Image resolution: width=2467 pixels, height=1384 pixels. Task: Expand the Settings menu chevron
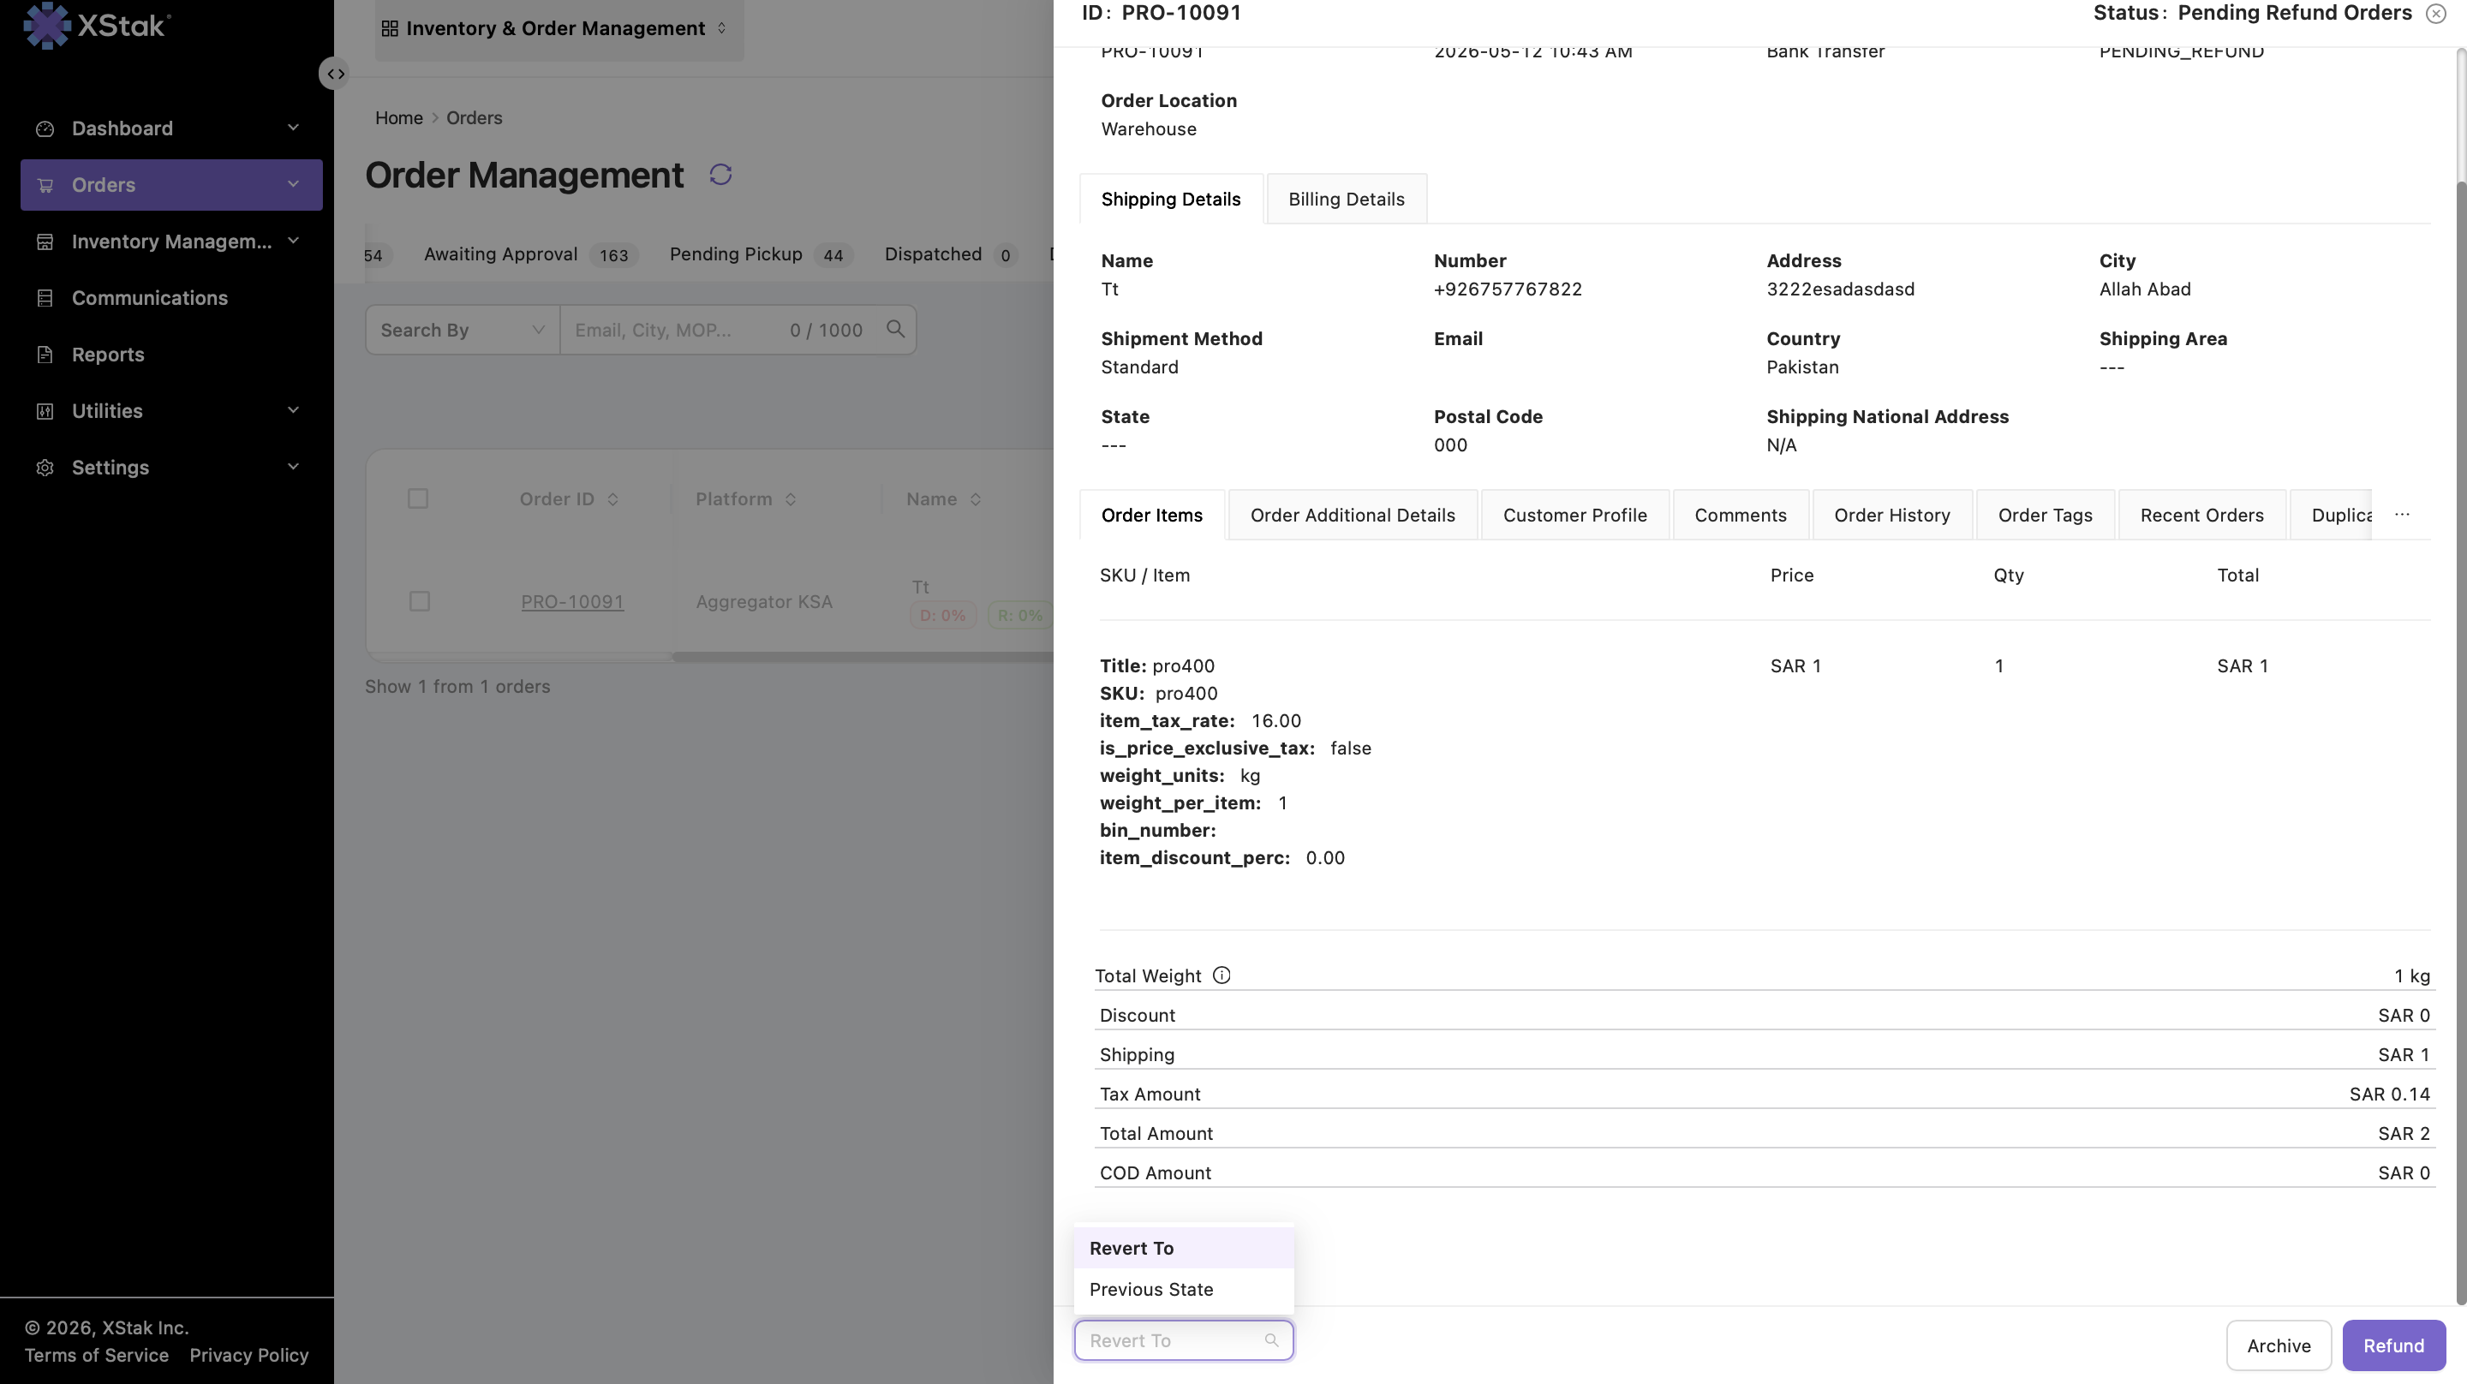(x=293, y=467)
